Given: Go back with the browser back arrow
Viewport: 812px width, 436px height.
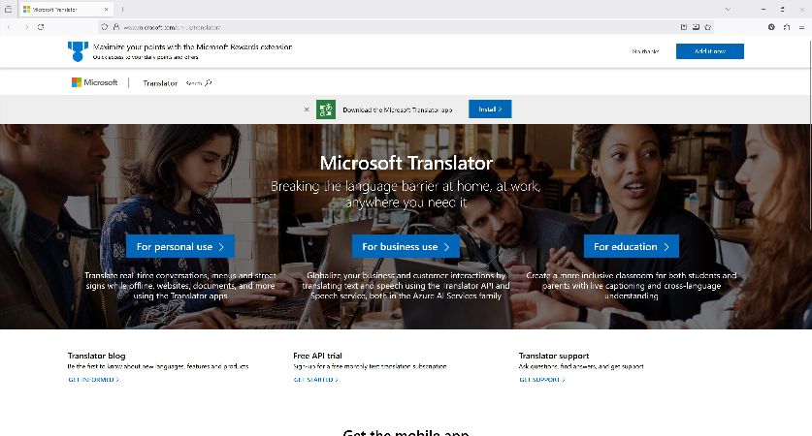Looking at the screenshot, I should [10, 27].
